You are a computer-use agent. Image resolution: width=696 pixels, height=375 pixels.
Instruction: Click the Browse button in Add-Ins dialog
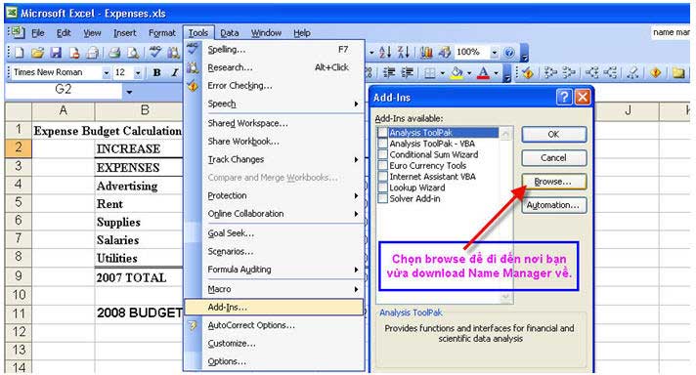pyautogui.click(x=553, y=182)
